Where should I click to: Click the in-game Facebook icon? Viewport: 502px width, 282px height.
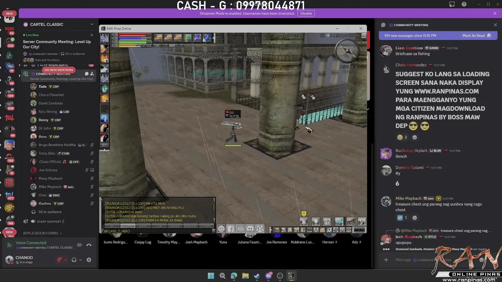coord(231,229)
